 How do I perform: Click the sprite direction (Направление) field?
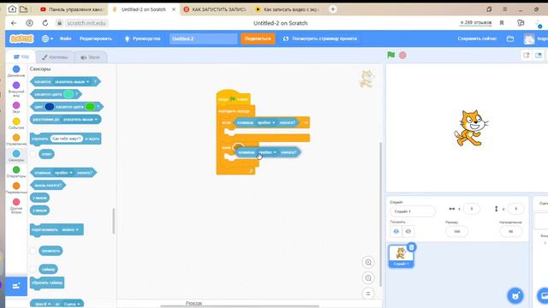click(510, 231)
